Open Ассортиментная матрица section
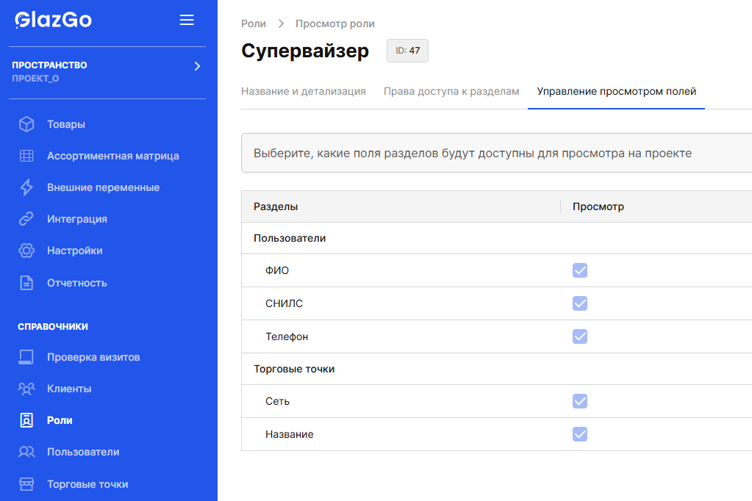 point(113,156)
